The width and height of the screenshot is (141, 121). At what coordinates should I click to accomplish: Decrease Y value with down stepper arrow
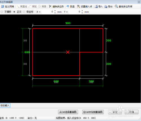pyautogui.click(x=82, y=13)
